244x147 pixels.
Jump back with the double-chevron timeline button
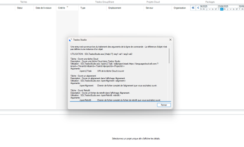coord(193,8)
